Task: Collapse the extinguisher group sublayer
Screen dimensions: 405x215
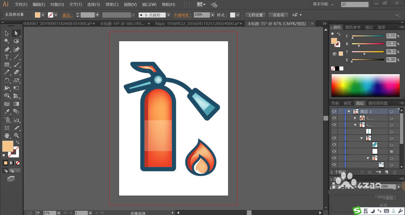Action: click(355, 125)
